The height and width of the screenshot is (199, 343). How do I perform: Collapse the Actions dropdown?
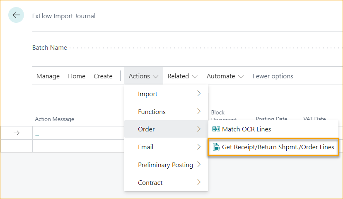point(143,76)
